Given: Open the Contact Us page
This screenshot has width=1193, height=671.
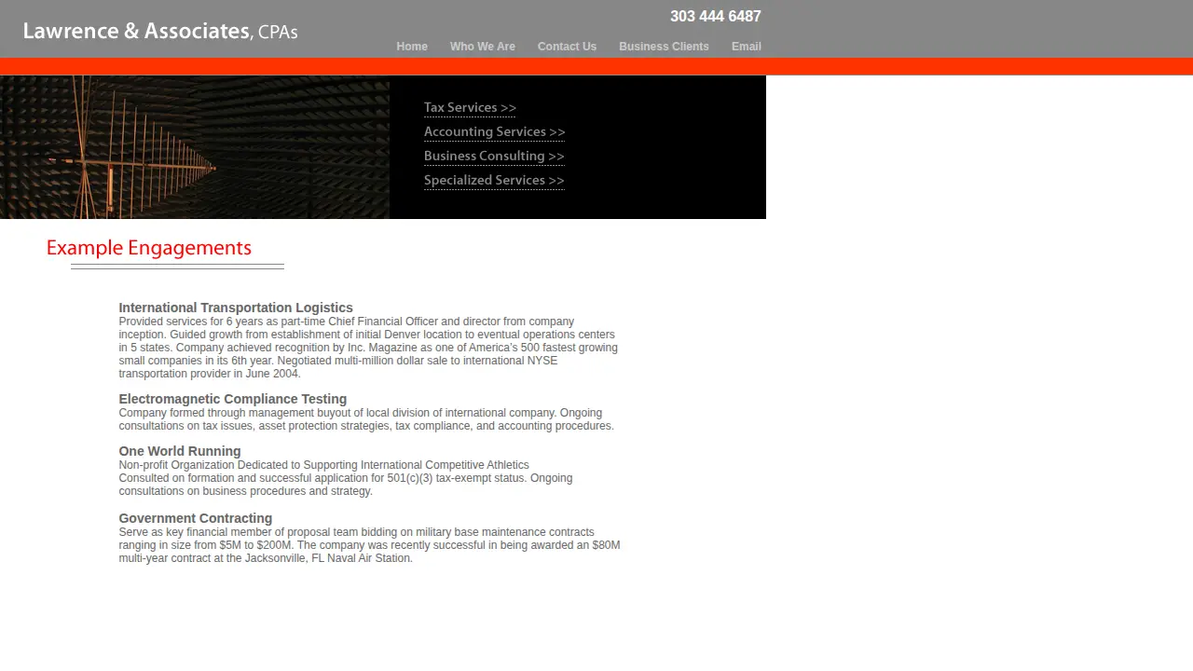Looking at the screenshot, I should pos(567,47).
